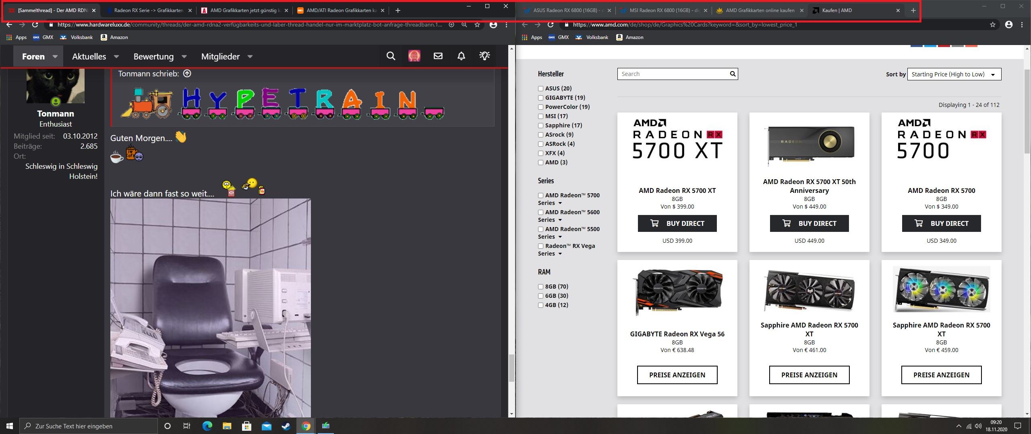Check the AMD (3) manufacturer filter

[x=540, y=162]
